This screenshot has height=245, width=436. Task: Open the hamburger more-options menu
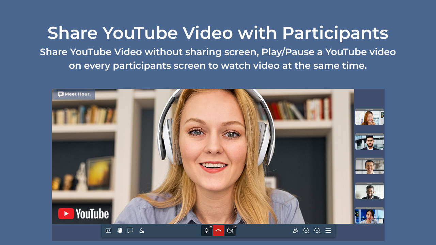tap(328, 231)
